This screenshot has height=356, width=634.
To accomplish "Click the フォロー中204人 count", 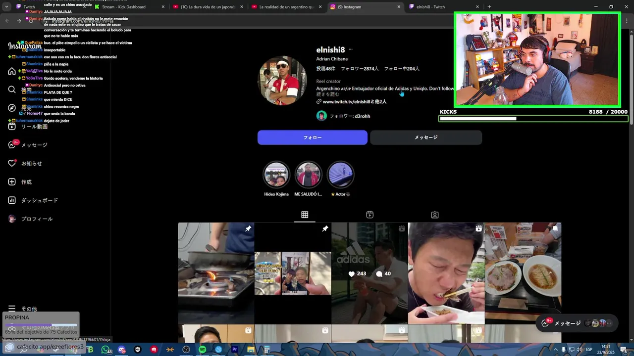I will click(x=402, y=69).
